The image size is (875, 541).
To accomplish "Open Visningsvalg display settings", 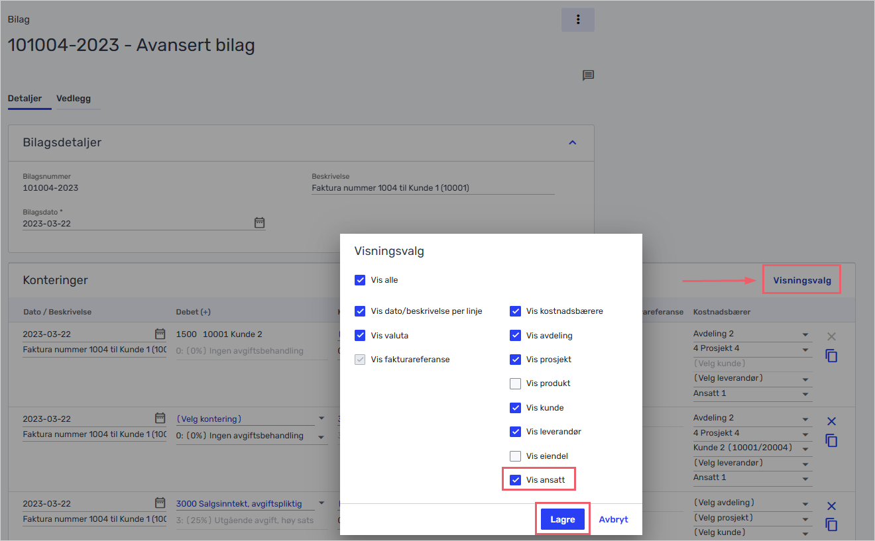I will [801, 280].
